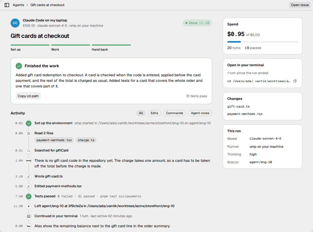Viewport: 313px width, 232px height.
Task: Click the Thinking high value
Action: 253,154
